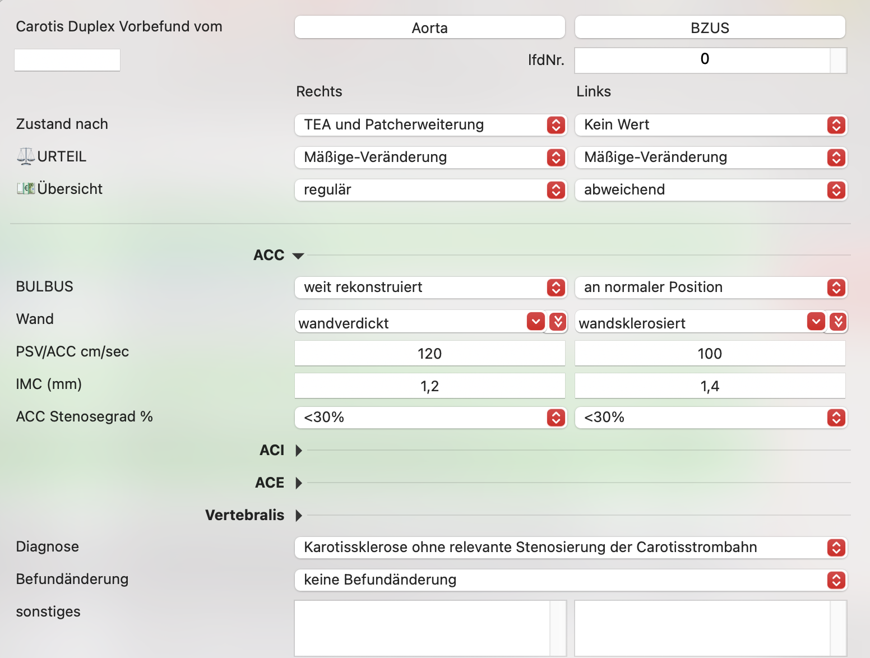Click the overview icon beside Übersicht
870x658 pixels.
pyautogui.click(x=26, y=189)
